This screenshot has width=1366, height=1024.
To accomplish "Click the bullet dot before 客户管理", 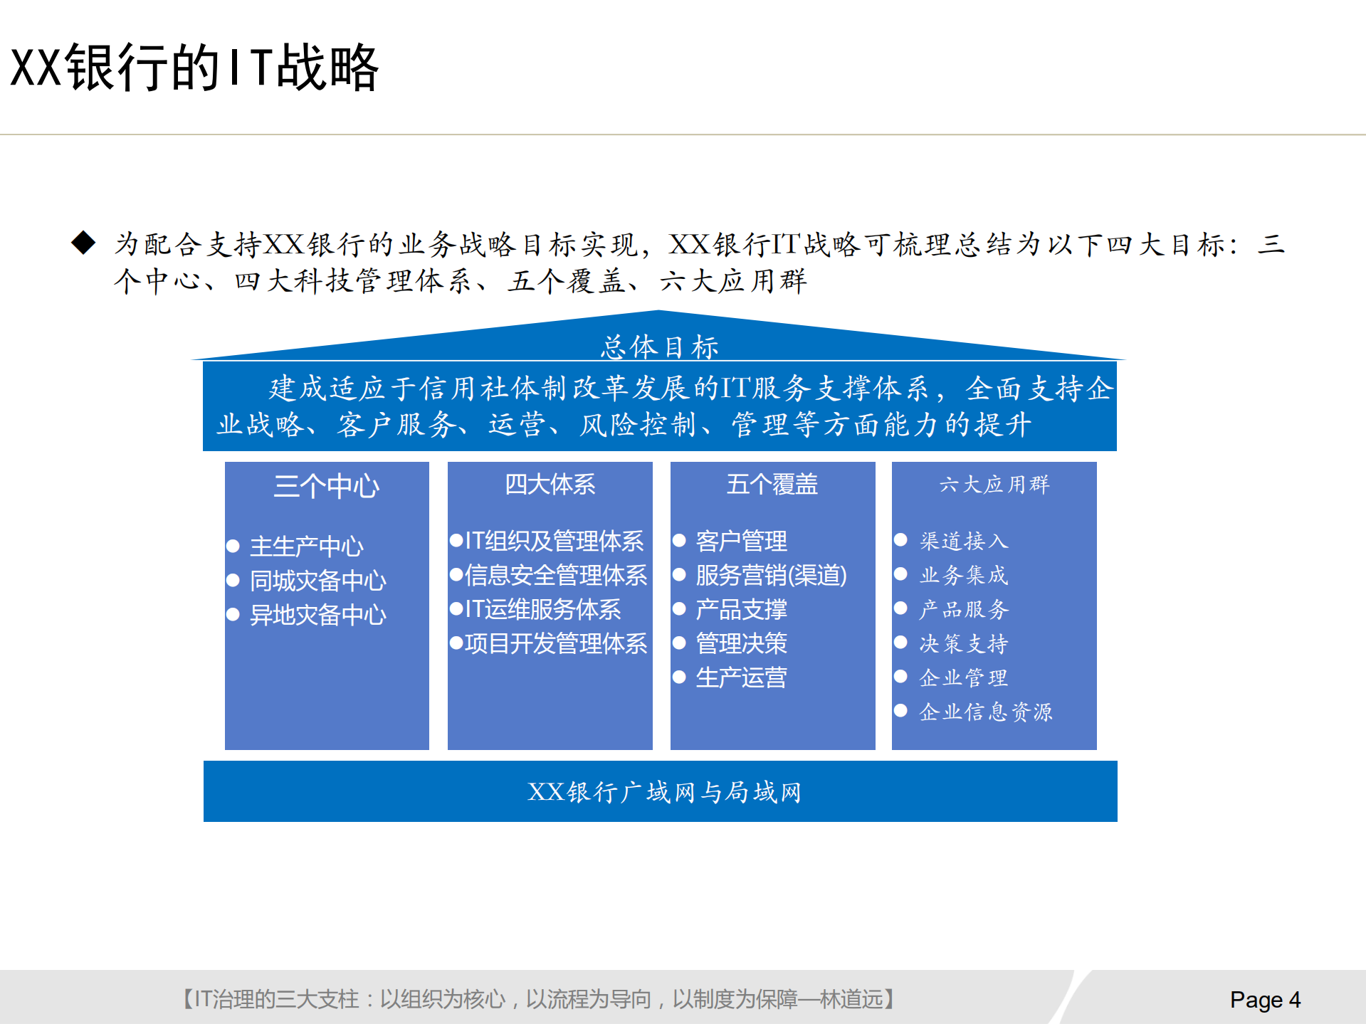I will tap(679, 542).
